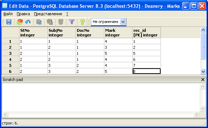Click inside the Scratch pad text area

pos(101,97)
